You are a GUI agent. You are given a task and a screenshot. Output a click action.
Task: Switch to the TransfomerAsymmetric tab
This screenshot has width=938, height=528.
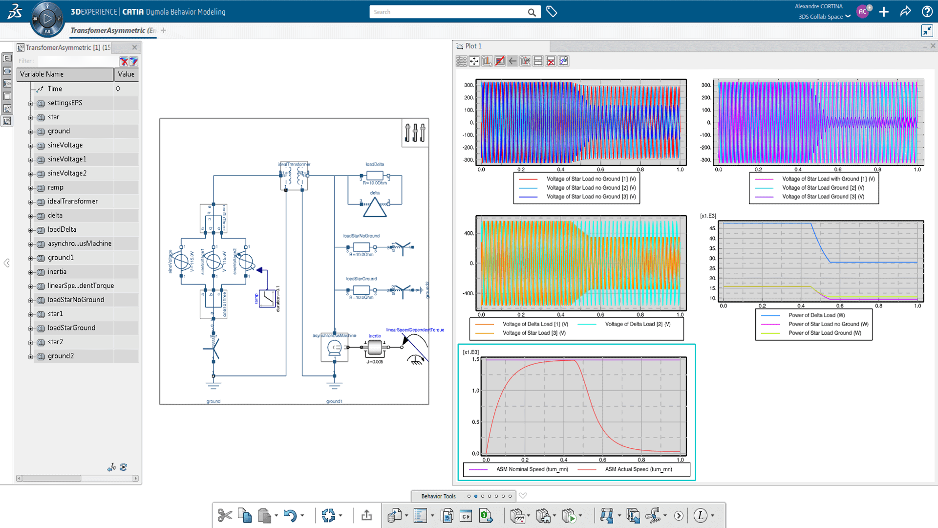coord(112,30)
